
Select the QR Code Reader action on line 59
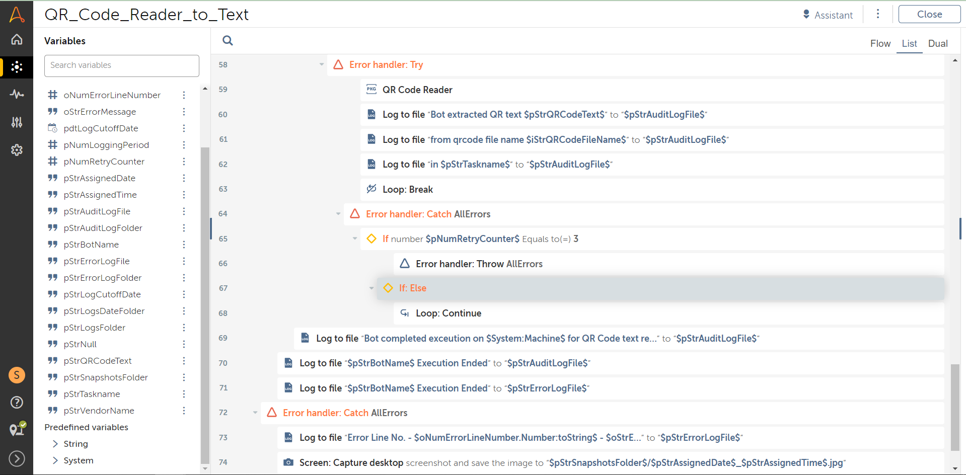tap(417, 90)
